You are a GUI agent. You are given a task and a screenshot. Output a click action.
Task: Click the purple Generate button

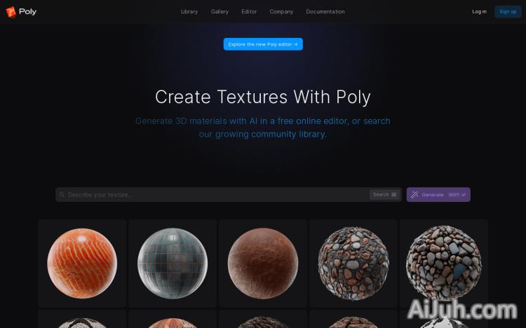(x=438, y=195)
